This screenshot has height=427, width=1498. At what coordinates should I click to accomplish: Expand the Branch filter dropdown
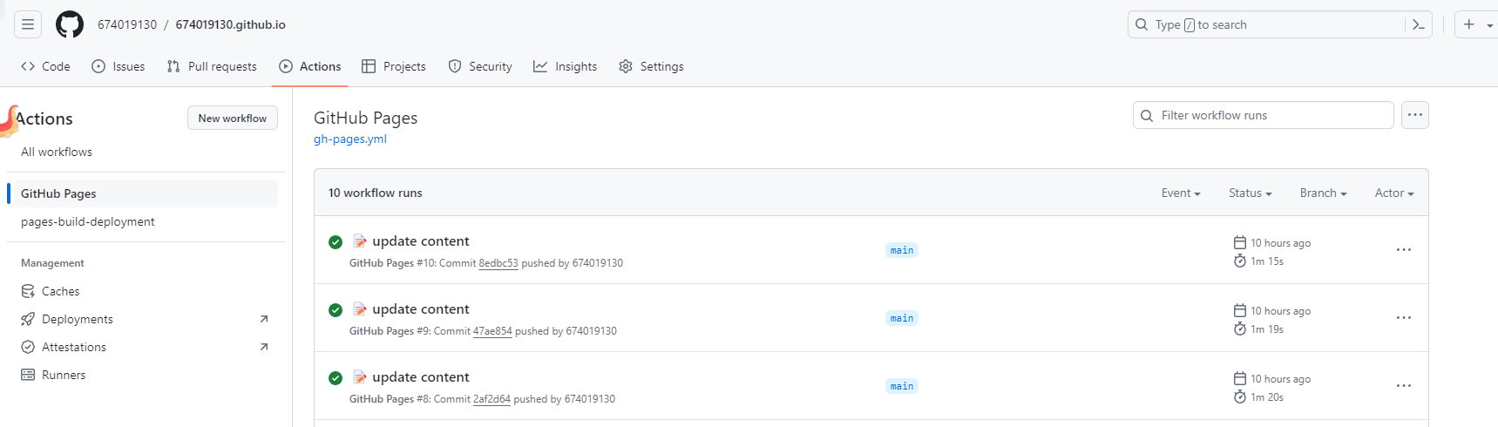click(1324, 193)
